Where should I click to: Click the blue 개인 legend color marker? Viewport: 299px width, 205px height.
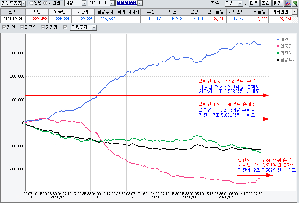click(x=278, y=40)
